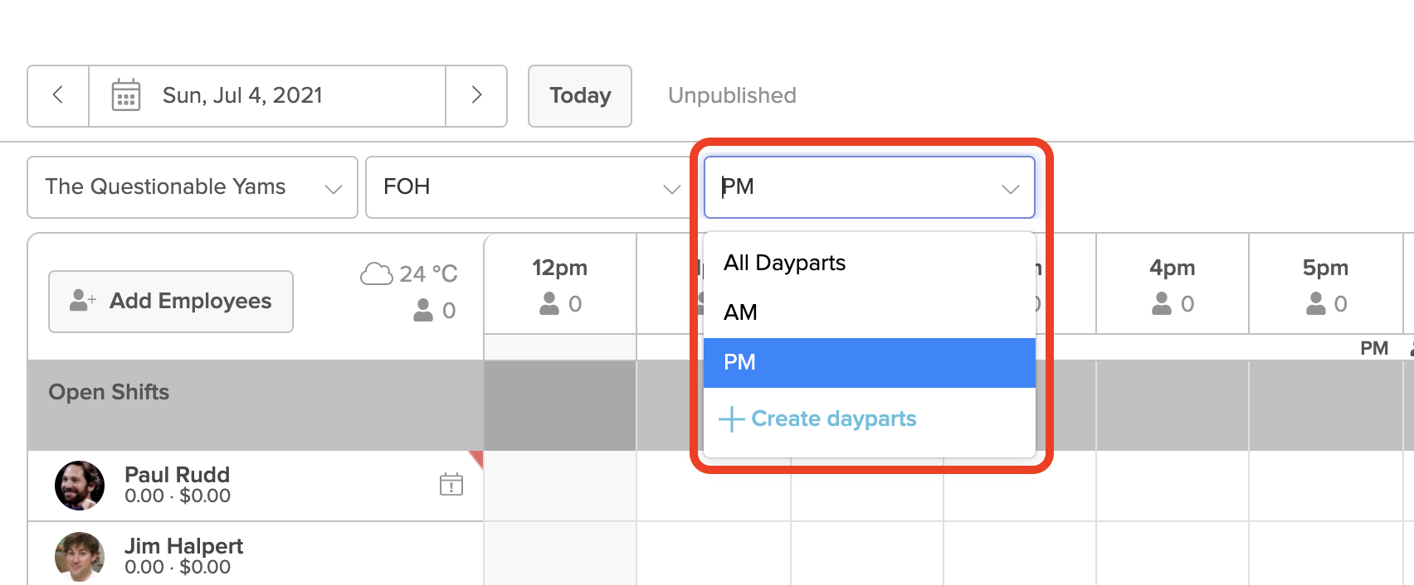Viewport: 1414px width, 585px height.
Task: Select the highlighted PM option
Action: tap(870, 363)
